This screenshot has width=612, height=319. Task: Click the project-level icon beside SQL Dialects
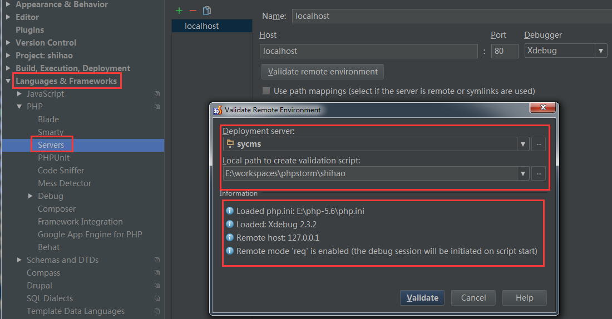pos(157,298)
